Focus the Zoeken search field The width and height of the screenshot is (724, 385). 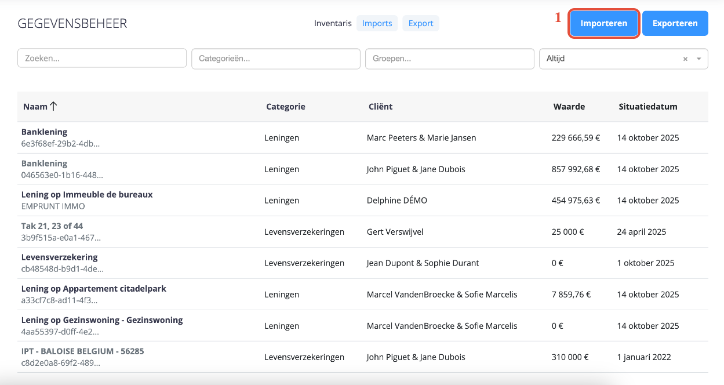[102, 59]
